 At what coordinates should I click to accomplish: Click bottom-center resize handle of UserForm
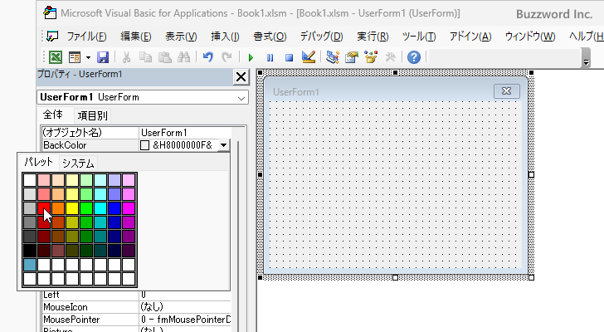[x=395, y=277]
